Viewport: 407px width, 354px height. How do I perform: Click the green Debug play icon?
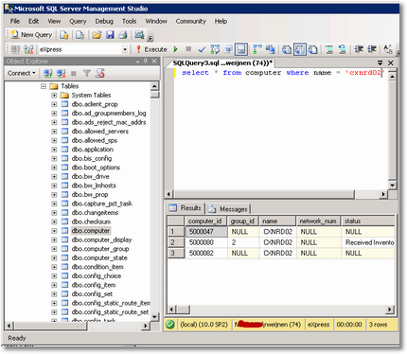pyautogui.click(x=176, y=49)
